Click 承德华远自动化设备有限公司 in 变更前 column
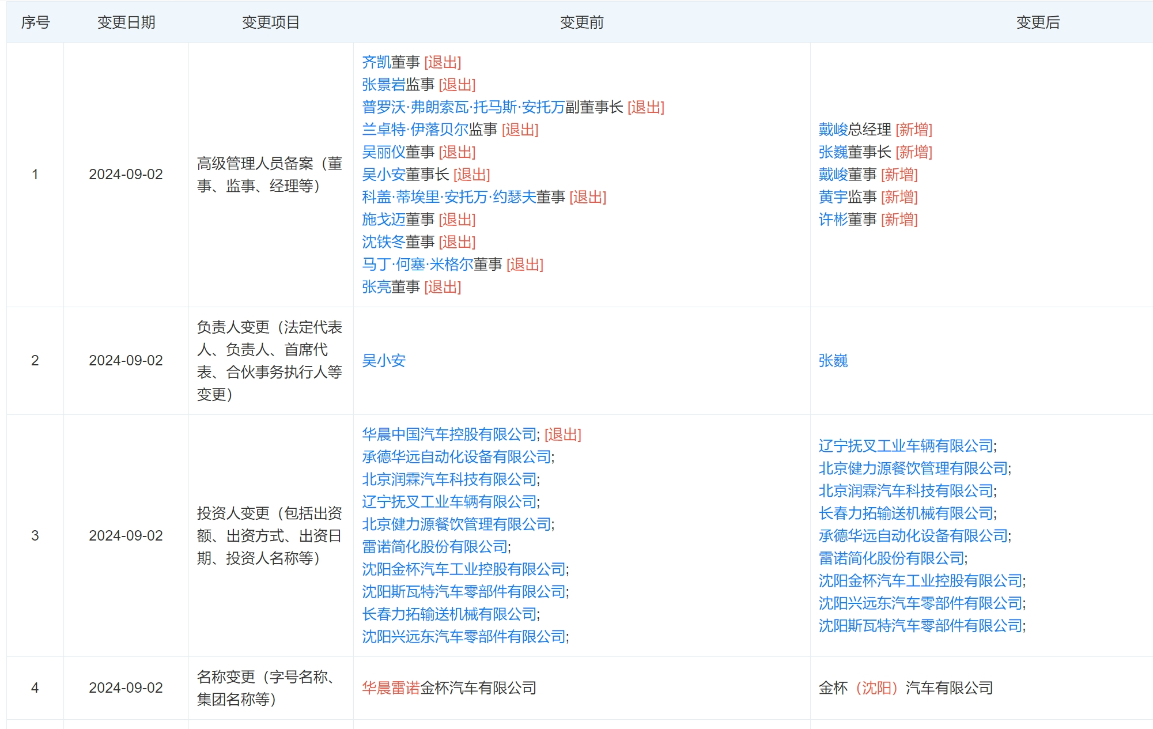The image size is (1153, 729). pos(457,456)
